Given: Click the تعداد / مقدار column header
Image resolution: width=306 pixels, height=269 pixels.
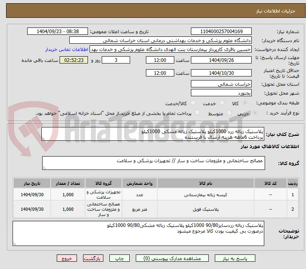Looking at the screenshot, I should tap(68, 183).
